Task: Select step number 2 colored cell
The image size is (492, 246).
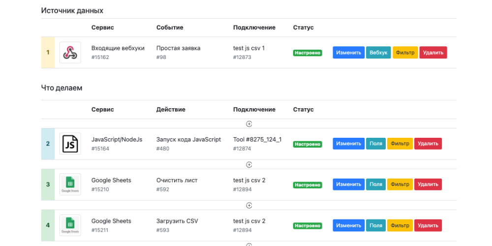Action: pos(48,144)
